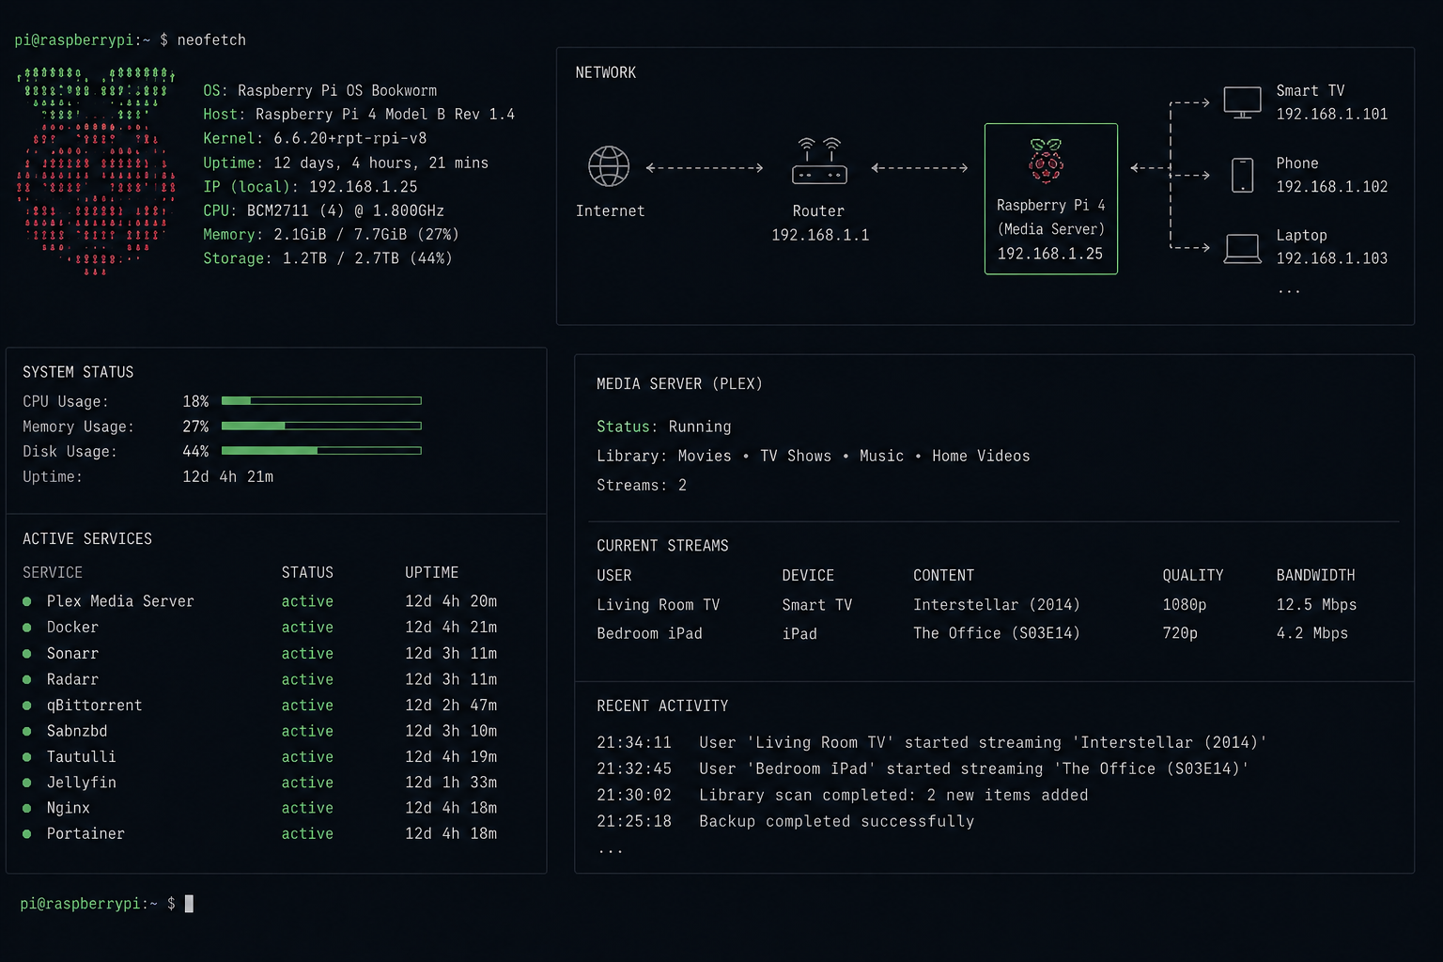The image size is (1443, 962).
Task: Click the Phone address '192.168.1.102'
Action: point(1331,187)
